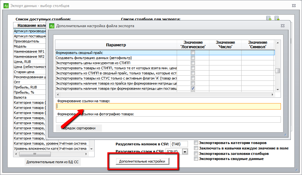Viewport: 302px width, 175px height.
Task: Select 'Валюта' in the columns list
Action: pos(30,97)
